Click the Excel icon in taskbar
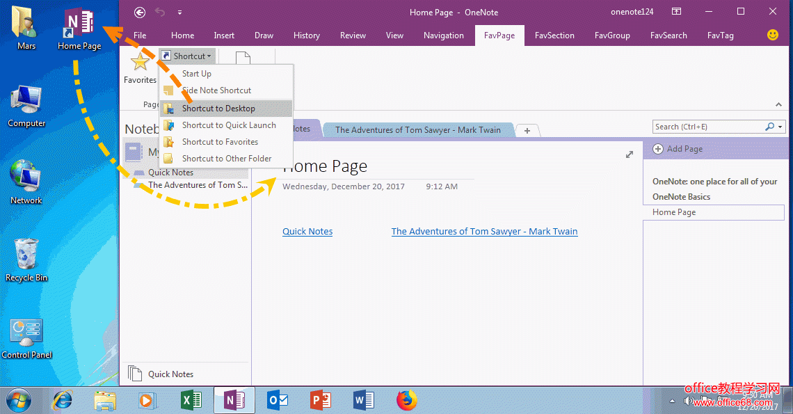Screen dimensions: 793x414 click(191, 400)
